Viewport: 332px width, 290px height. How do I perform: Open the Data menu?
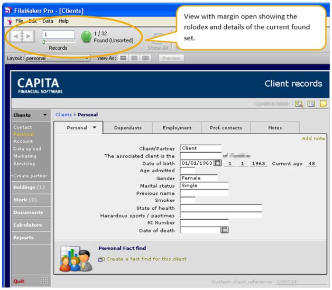48,21
